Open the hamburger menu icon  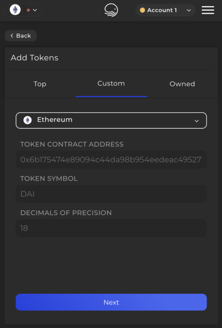pos(208,10)
